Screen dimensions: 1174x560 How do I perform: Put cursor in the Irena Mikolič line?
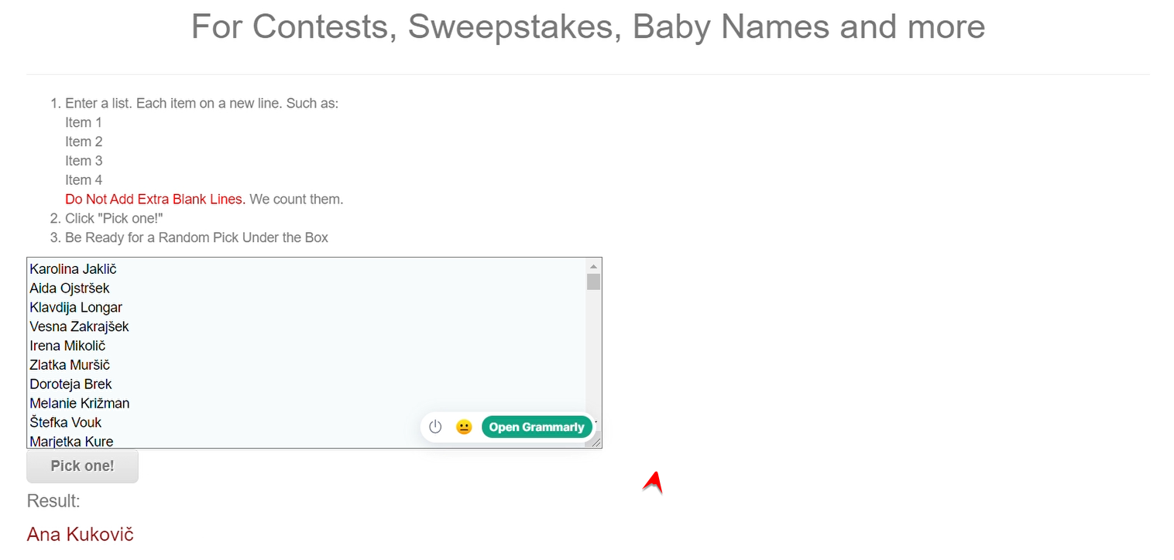67,346
